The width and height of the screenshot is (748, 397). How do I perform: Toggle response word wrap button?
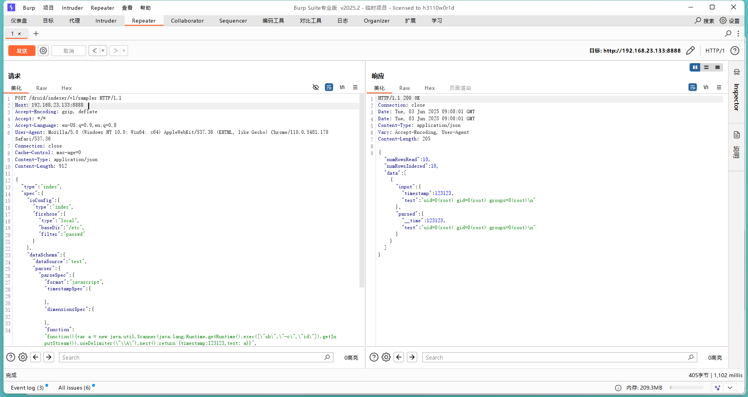(x=693, y=87)
